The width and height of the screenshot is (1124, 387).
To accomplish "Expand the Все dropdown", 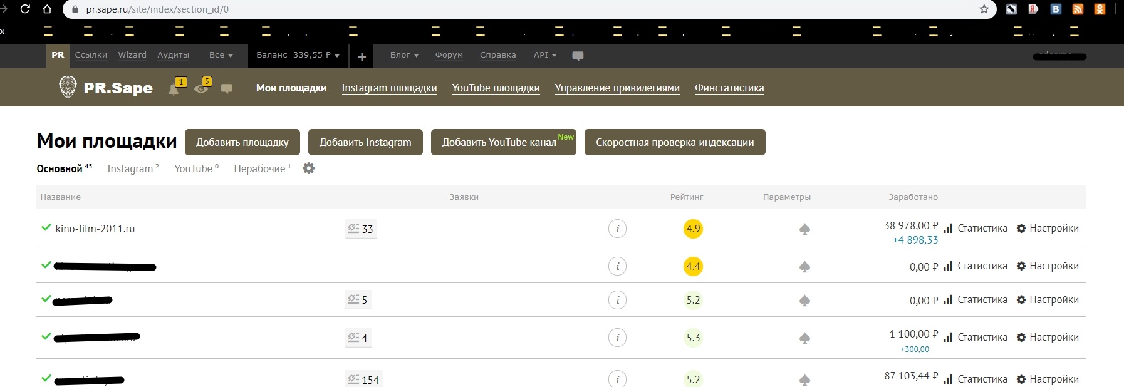I will [x=221, y=55].
